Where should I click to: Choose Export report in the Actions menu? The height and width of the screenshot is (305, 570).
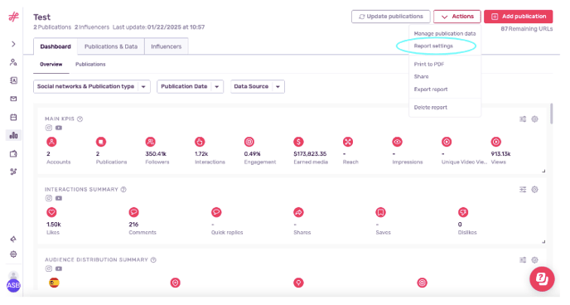click(x=431, y=90)
